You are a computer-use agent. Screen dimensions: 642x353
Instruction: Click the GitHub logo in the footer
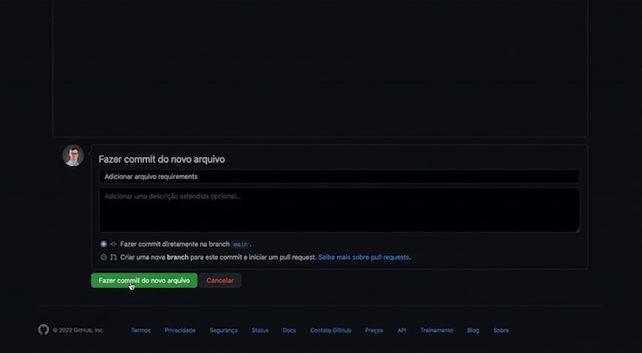(x=44, y=330)
